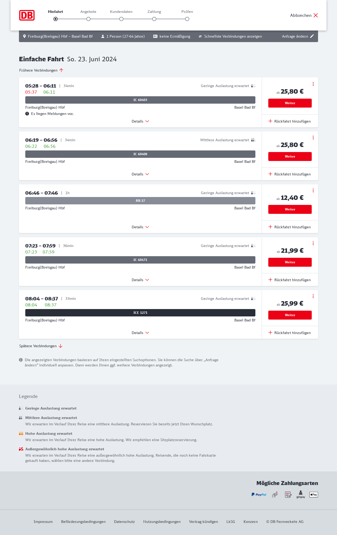The image size is (337, 535).
Task: Expand Details for the 05:28 IC 60403 connection
Action: tap(140, 121)
